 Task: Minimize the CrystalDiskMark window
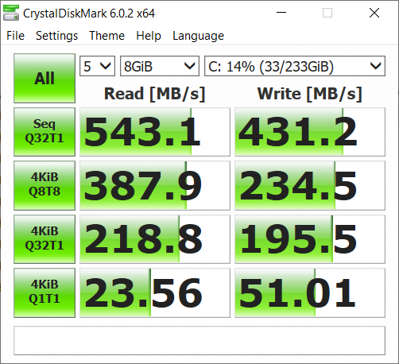281,13
